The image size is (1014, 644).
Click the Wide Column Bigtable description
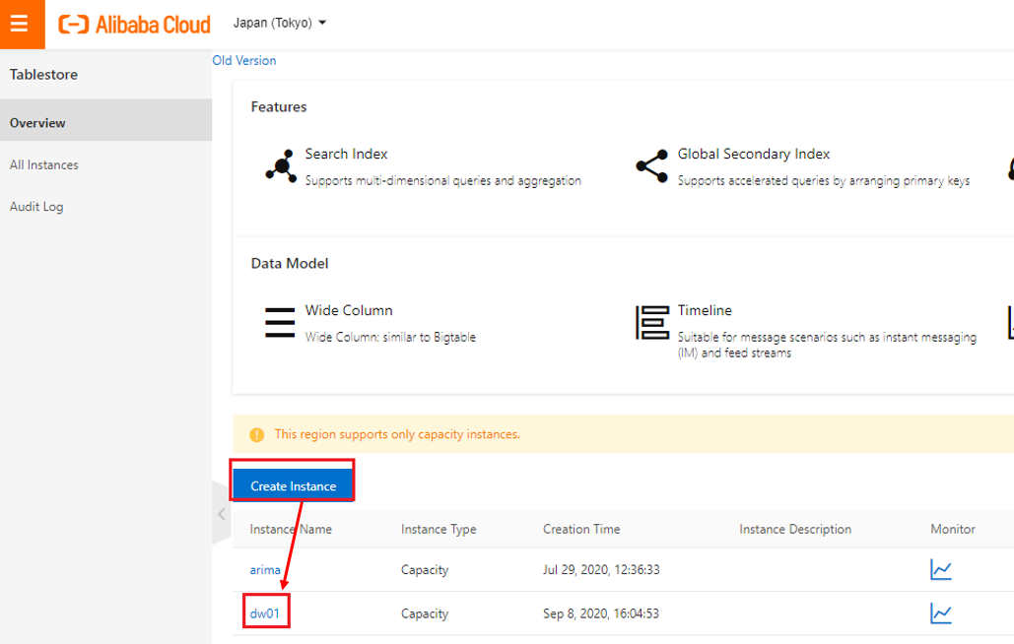coord(390,337)
